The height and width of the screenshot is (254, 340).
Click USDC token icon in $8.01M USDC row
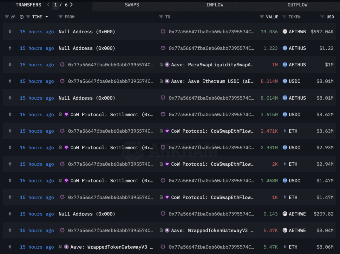tap(285, 81)
